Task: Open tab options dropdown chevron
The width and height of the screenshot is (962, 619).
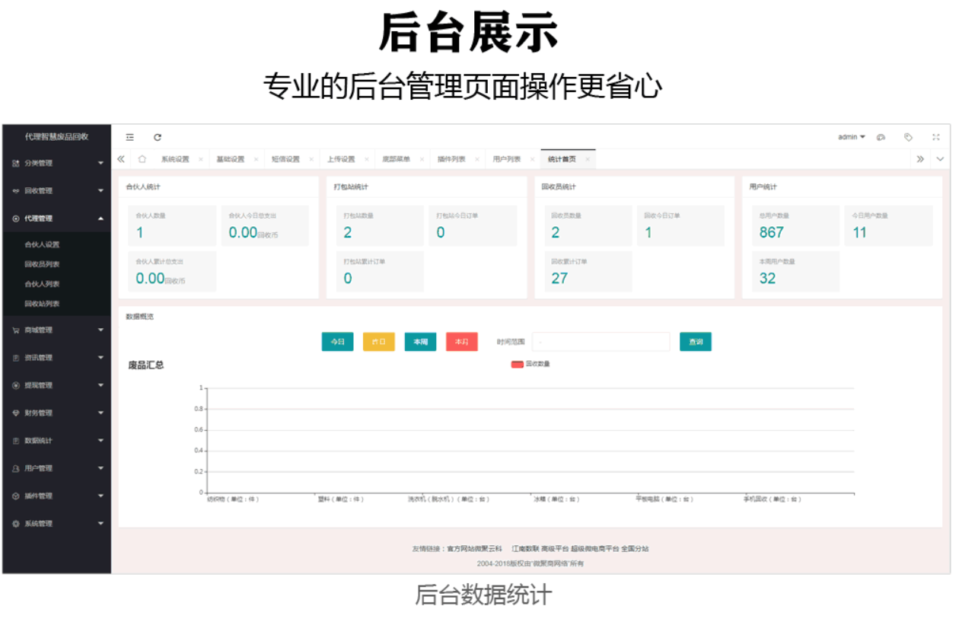Action: pos(940,159)
